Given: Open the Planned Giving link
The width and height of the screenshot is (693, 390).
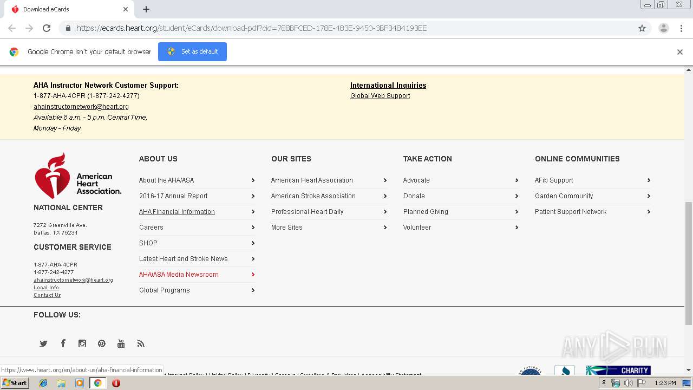Looking at the screenshot, I should (x=426, y=212).
